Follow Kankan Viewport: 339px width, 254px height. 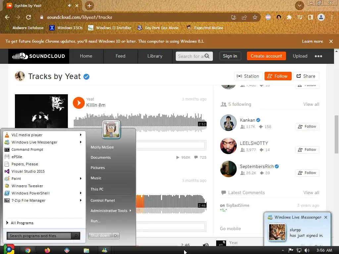click(307, 127)
